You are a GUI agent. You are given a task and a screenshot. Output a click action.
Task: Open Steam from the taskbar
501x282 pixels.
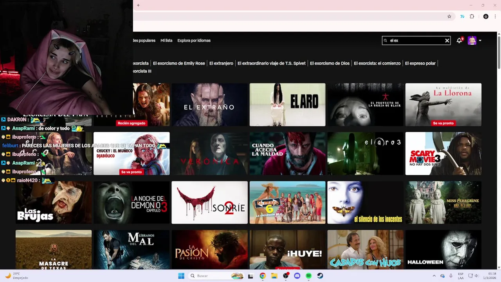(320, 276)
